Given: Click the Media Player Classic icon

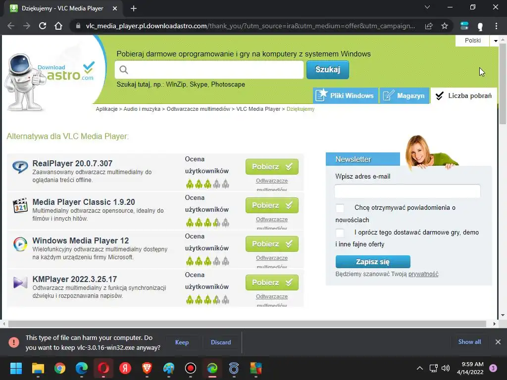Looking at the screenshot, I should coord(20,205).
